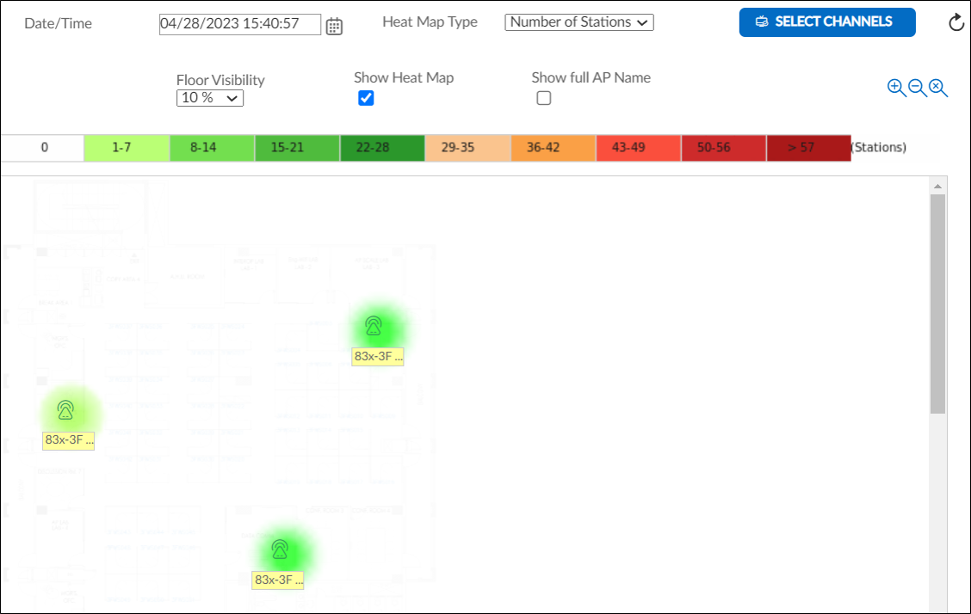Image resolution: width=971 pixels, height=614 pixels.
Task: Click inside the Date/Time input field
Action: (x=239, y=24)
